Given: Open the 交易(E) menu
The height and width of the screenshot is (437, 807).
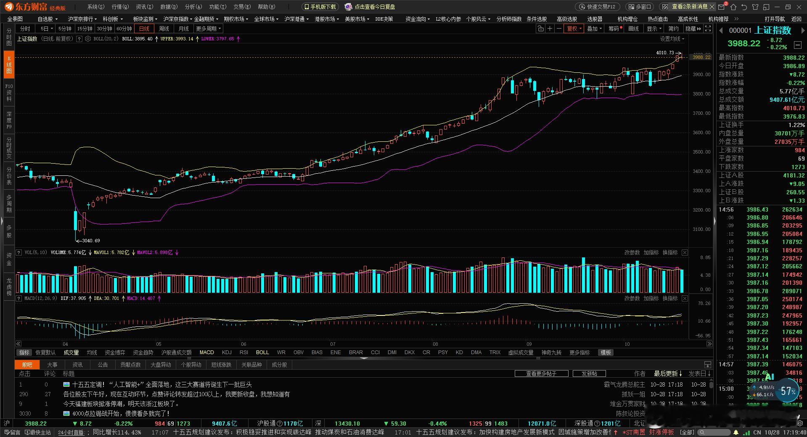Looking at the screenshot, I should click(x=242, y=7).
